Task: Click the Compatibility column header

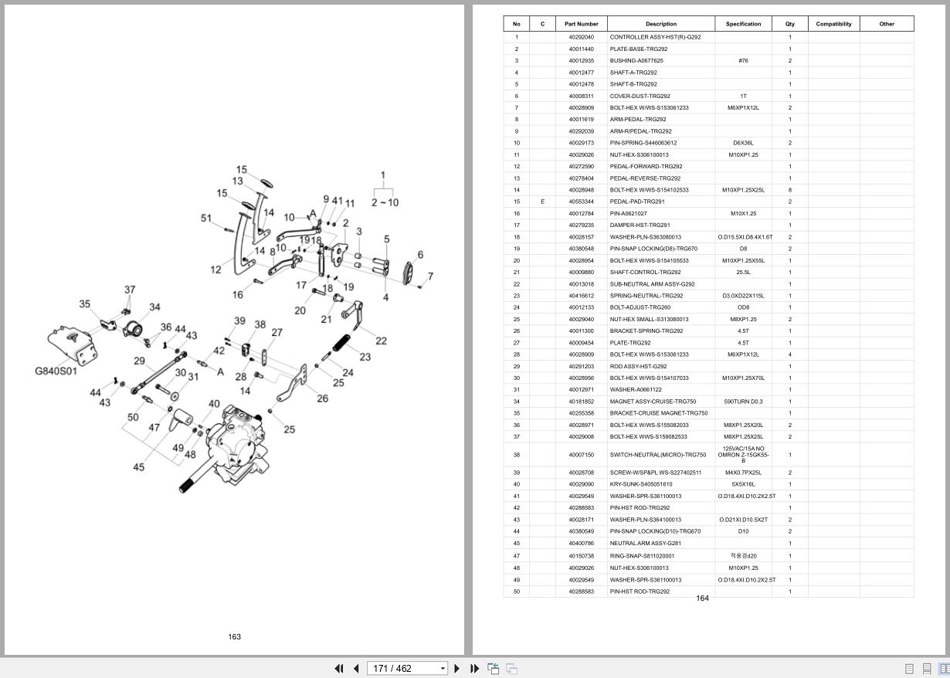Action: pos(834,24)
